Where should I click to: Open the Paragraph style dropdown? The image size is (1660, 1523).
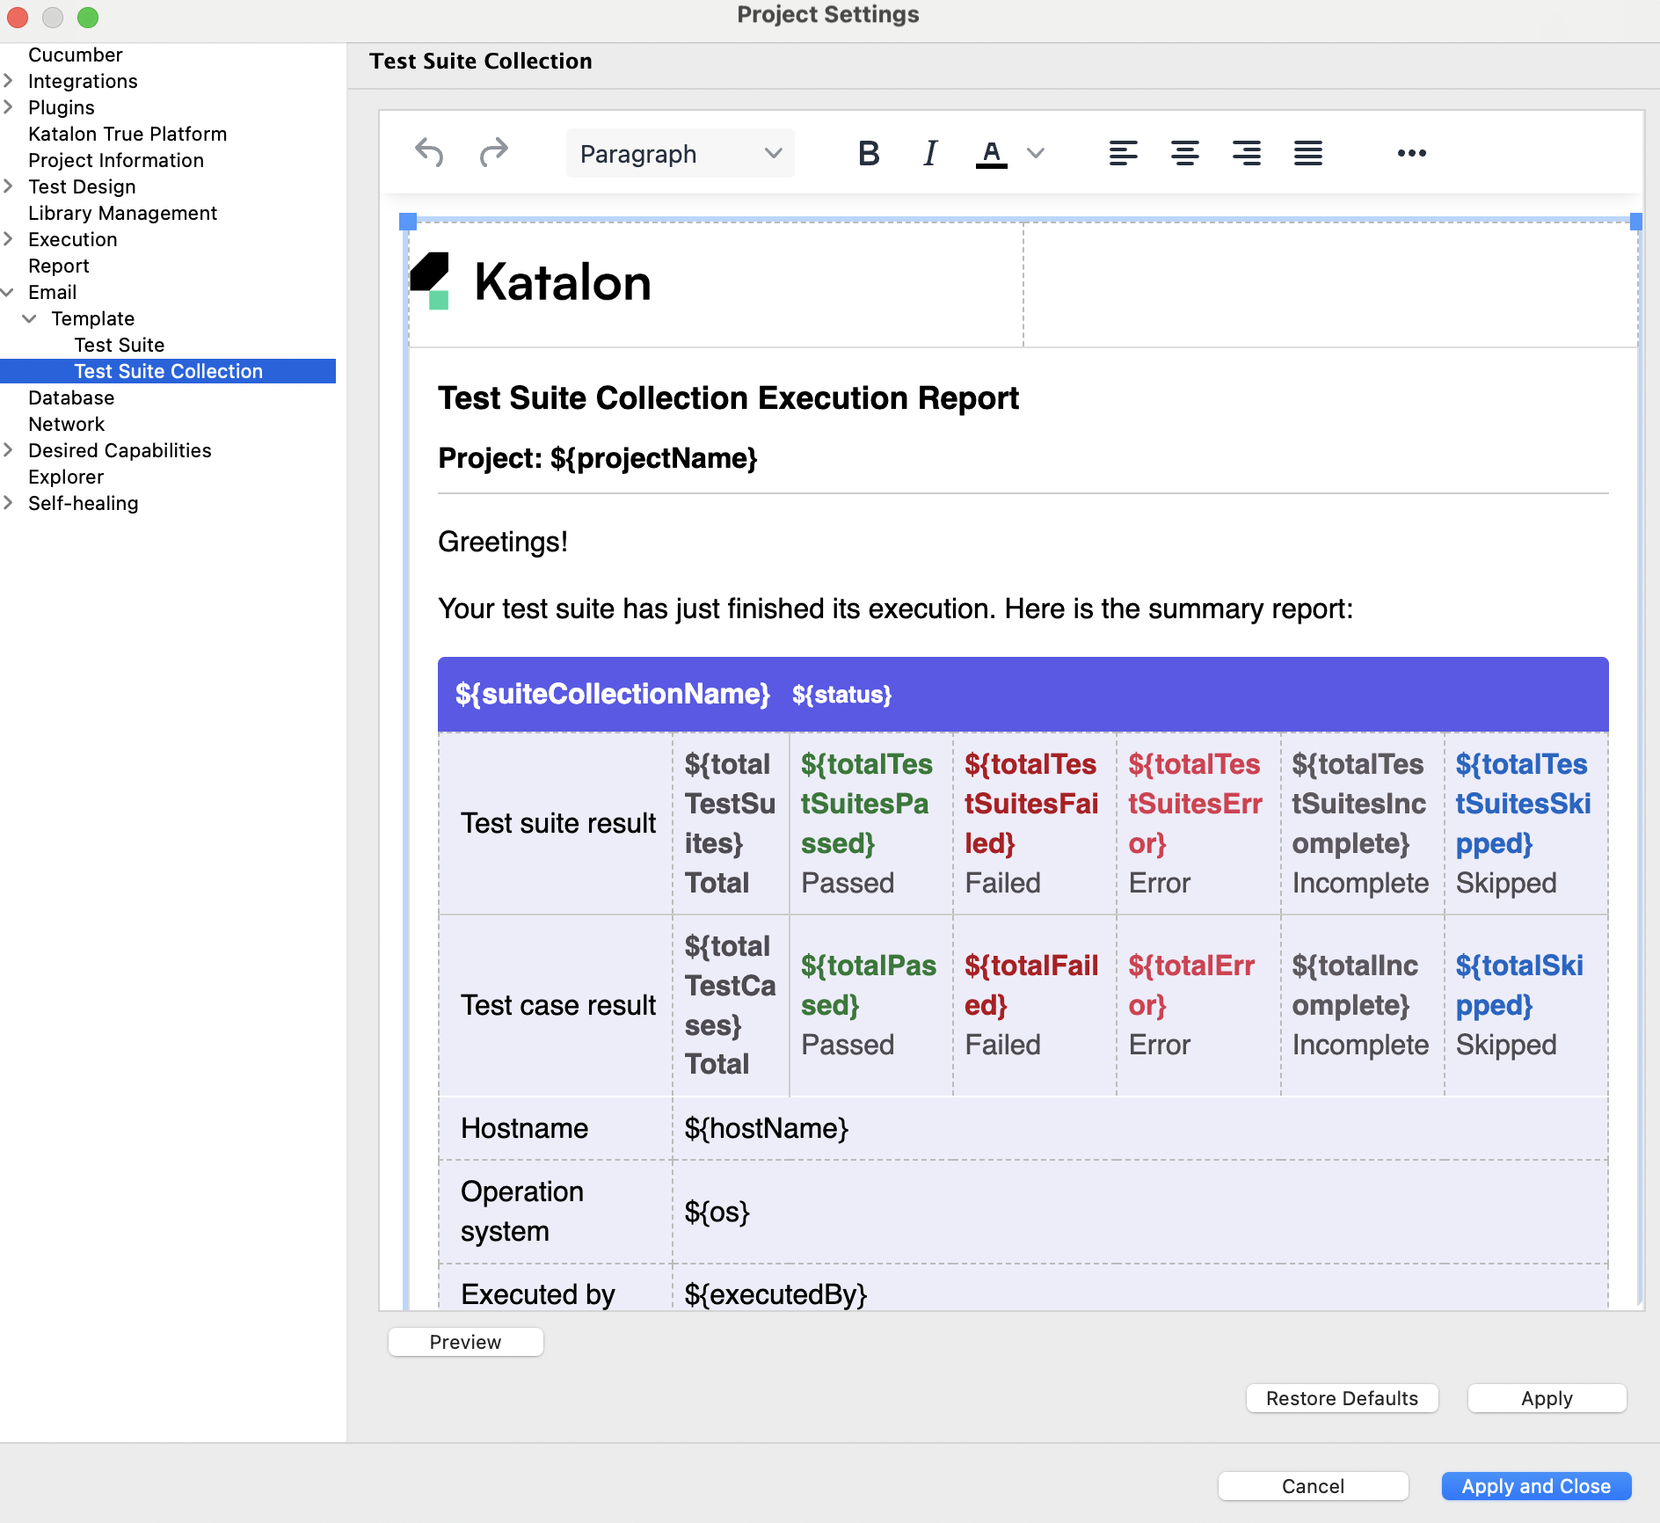point(681,153)
